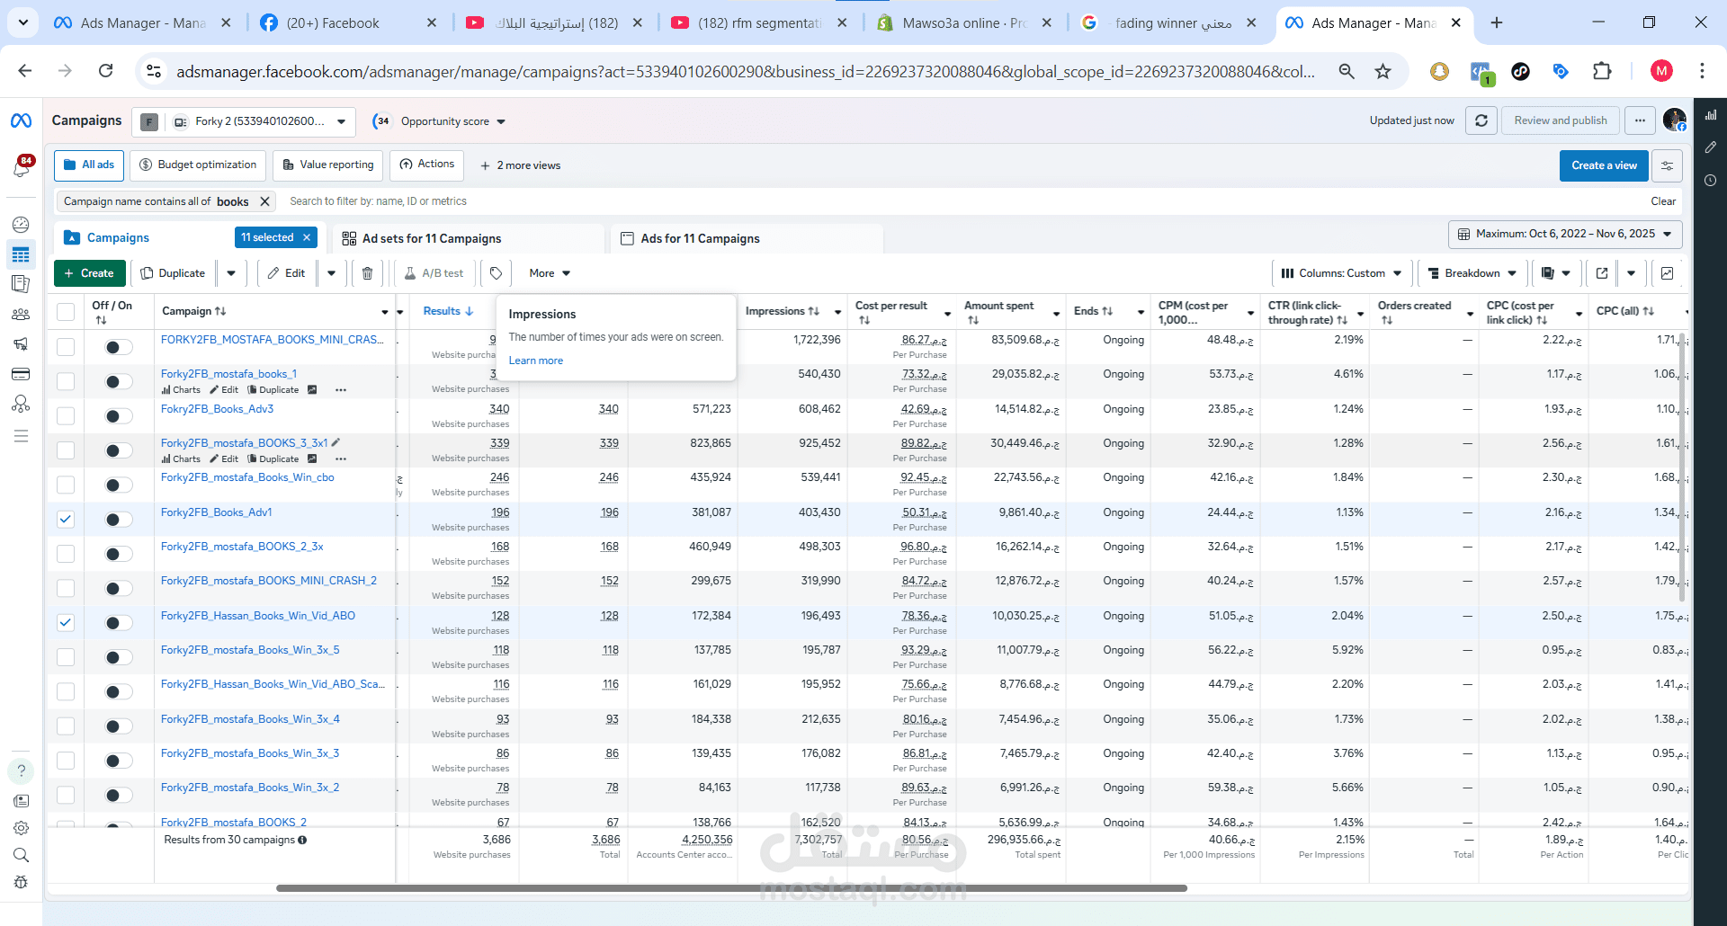Image resolution: width=1727 pixels, height=926 pixels.
Task: Tick the select-all header checkbox
Action: tap(66, 312)
